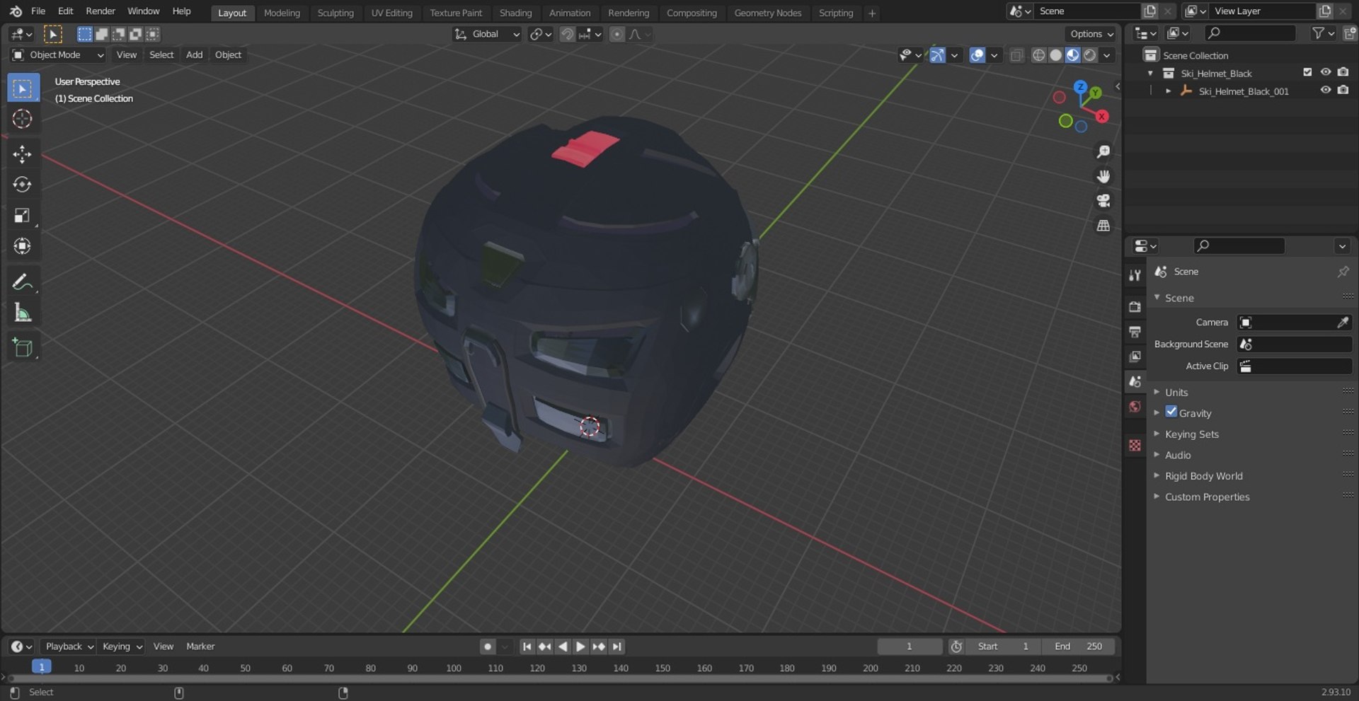Open the File menu

tap(38, 11)
